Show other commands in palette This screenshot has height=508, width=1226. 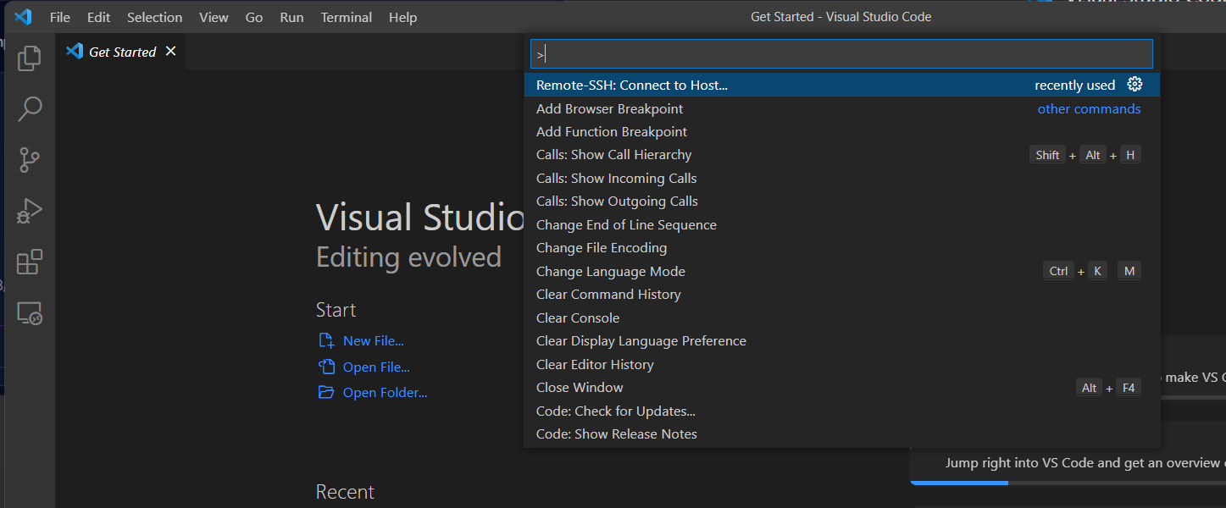tap(1089, 108)
